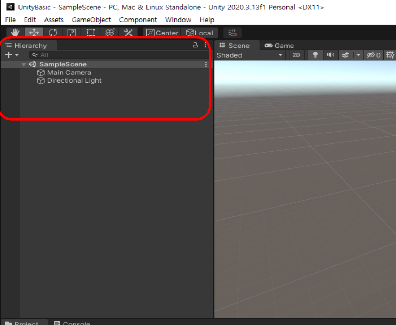396x325 pixels.
Task: Open the Component menu
Action: click(138, 20)
